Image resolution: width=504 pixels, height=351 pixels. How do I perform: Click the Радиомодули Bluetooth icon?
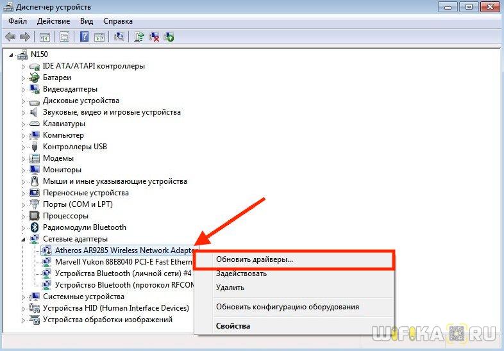pos(35,227)
